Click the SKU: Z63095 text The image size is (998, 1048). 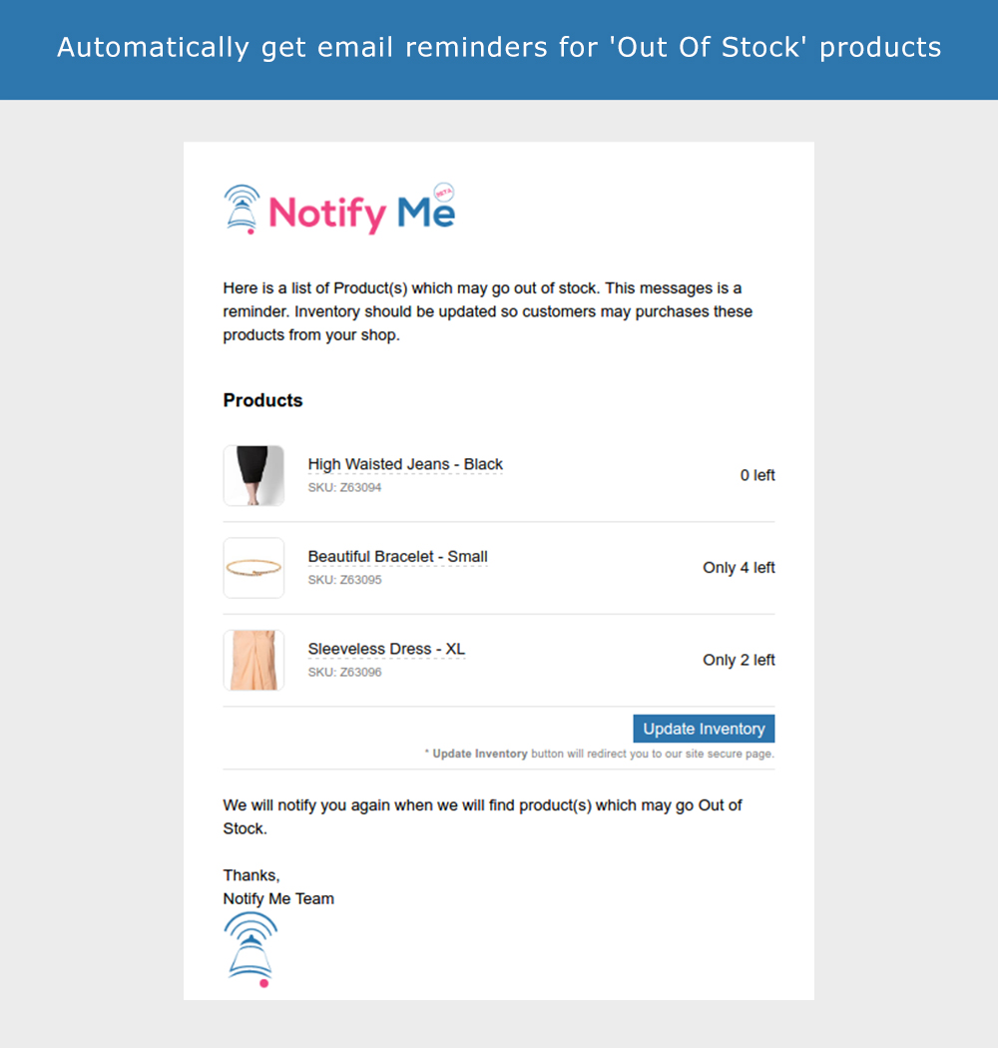tap(344, 580)
